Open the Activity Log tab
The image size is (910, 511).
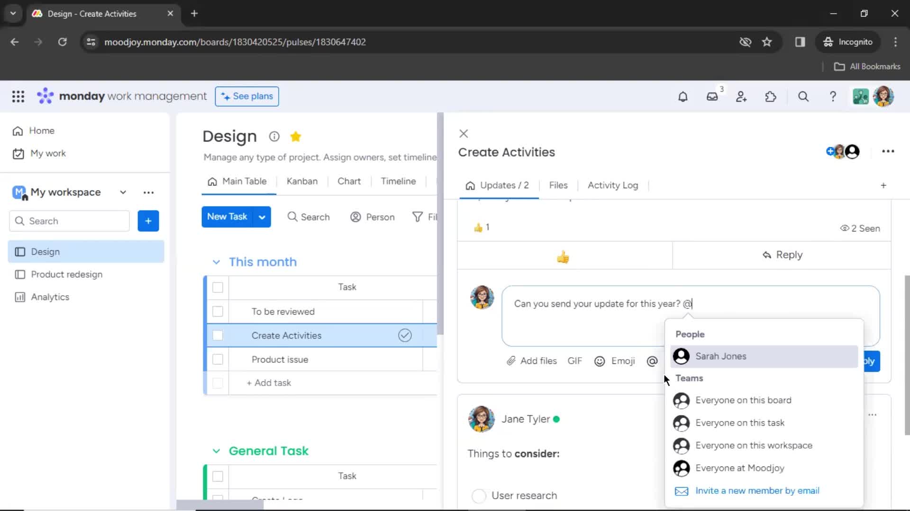point(613,185)
